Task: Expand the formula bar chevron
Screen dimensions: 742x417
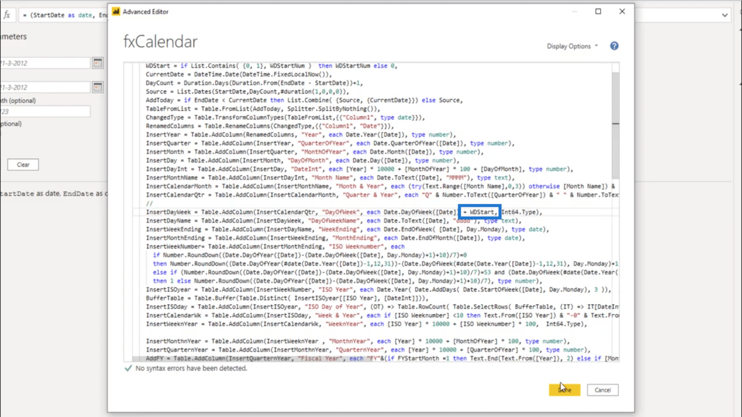Action: [x=725, y=15]
